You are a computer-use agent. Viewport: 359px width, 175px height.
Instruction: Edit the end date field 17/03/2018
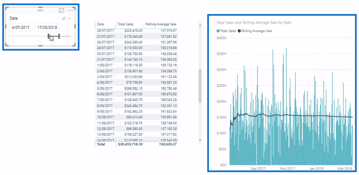47,27
